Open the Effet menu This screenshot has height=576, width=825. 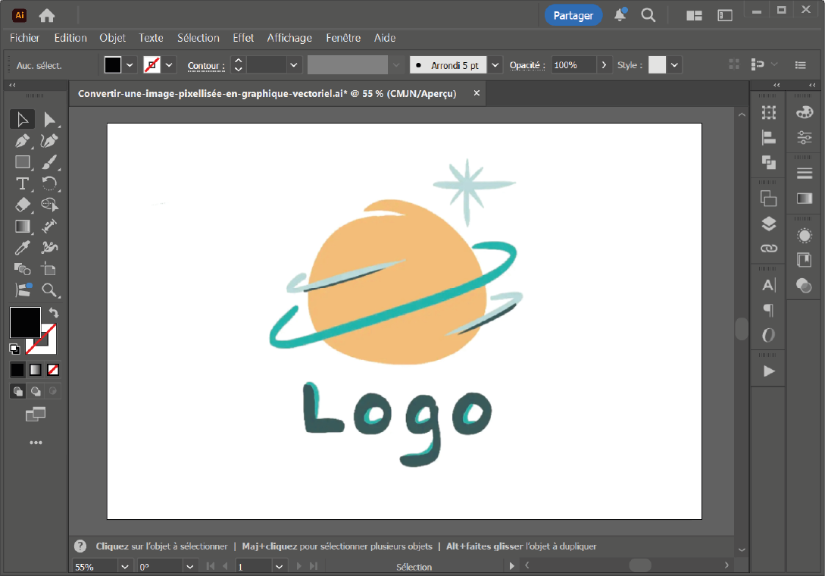coord(243,38)
